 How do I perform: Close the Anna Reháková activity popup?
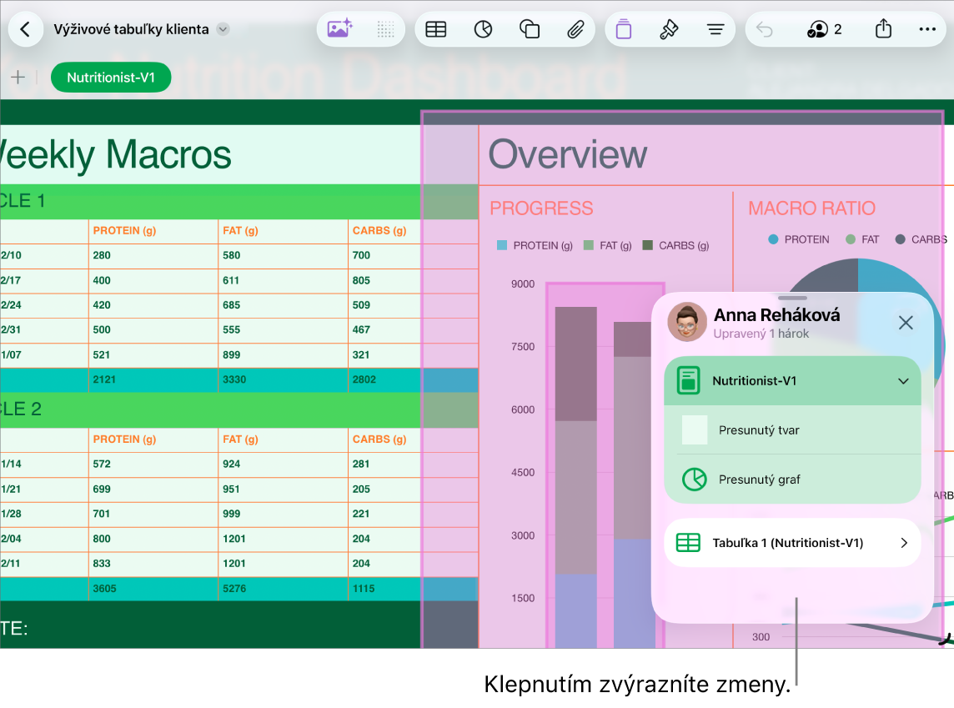click(906, 323)
